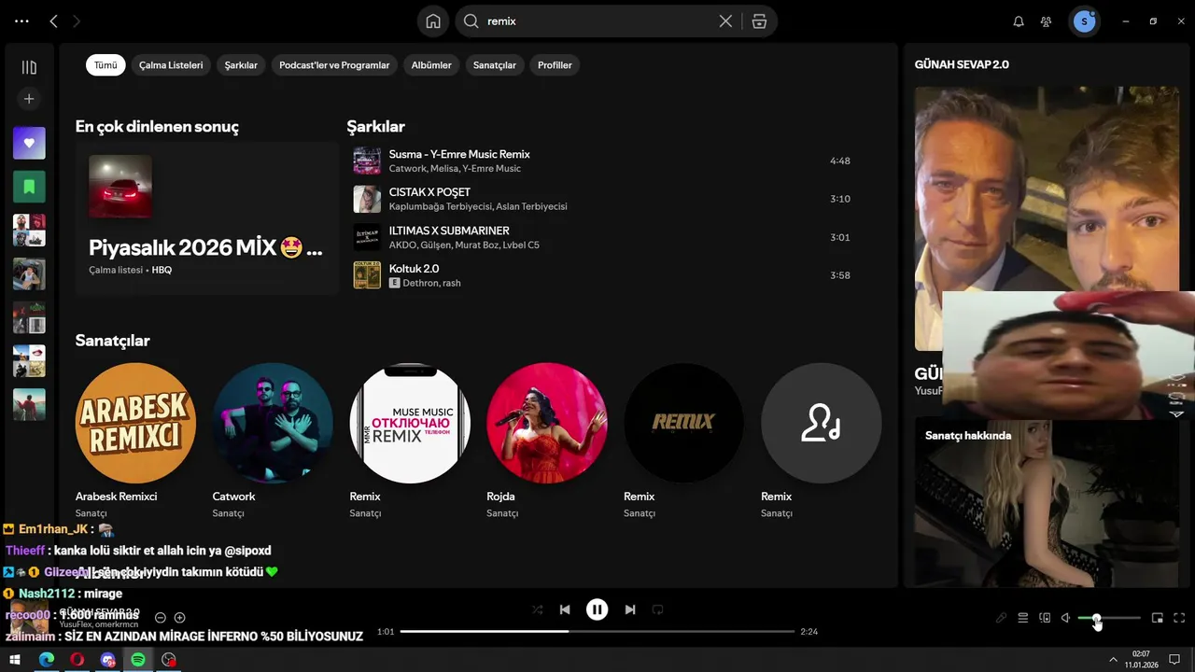
Task: Open the 'Piyasalık 2026 MİX' top result
Action: click(206, 218)
